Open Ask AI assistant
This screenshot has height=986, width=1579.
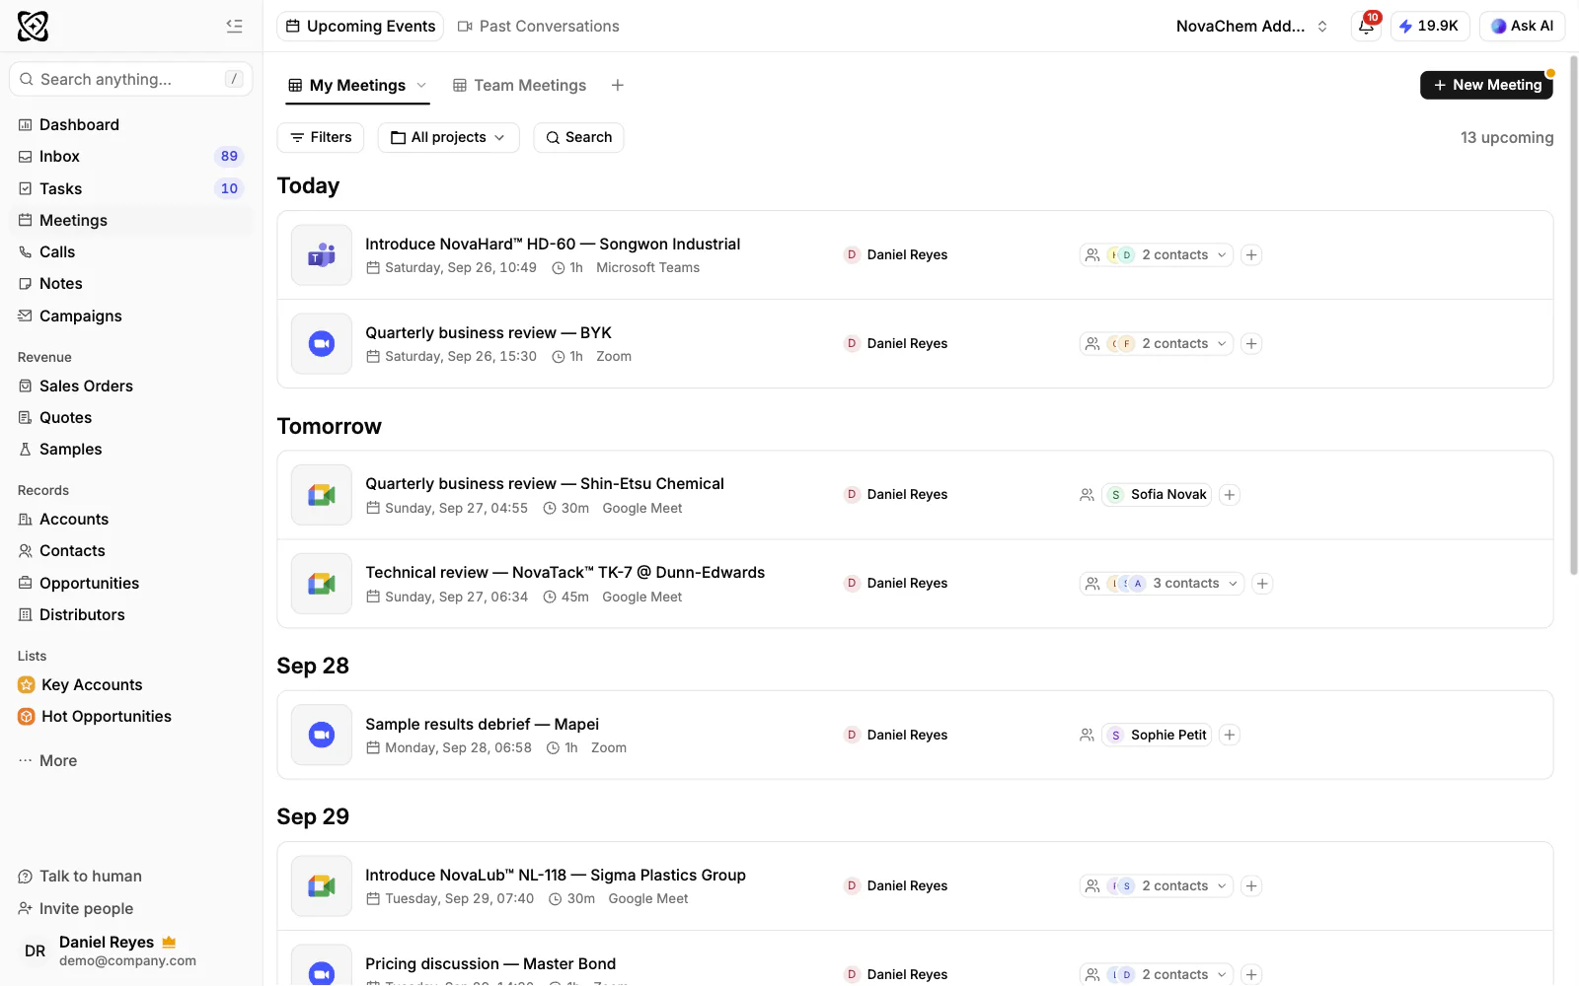pyautogui.click(x=1522, y=26)
